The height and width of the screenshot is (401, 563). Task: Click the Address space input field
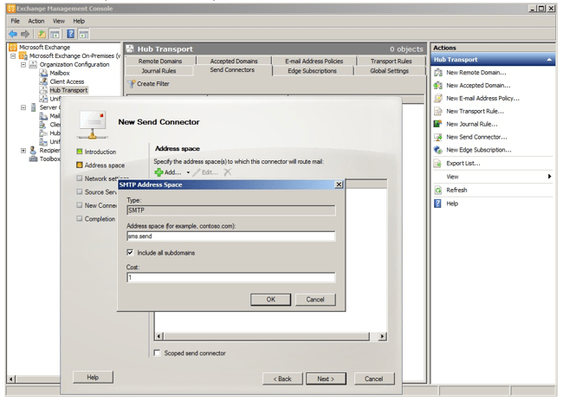click(231, 236)
